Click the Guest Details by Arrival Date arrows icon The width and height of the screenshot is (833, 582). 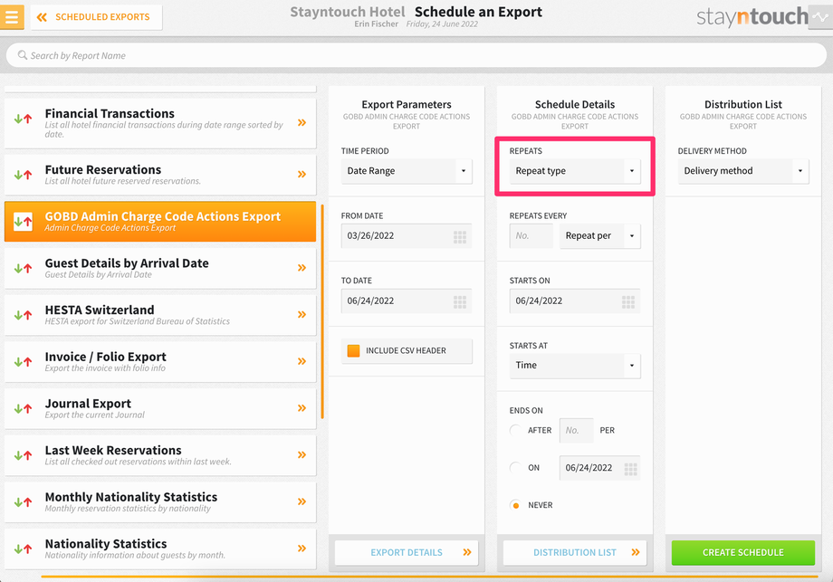pyautogui.click(x=23, y=269)
